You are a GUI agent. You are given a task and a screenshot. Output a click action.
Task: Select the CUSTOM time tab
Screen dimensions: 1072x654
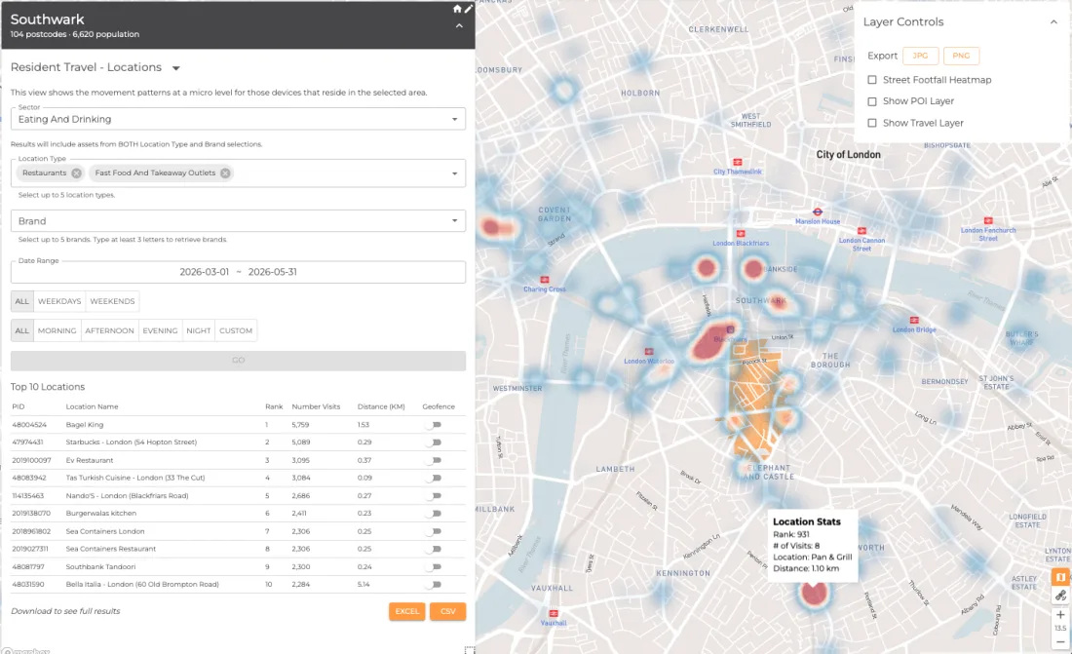pos(236,330)
